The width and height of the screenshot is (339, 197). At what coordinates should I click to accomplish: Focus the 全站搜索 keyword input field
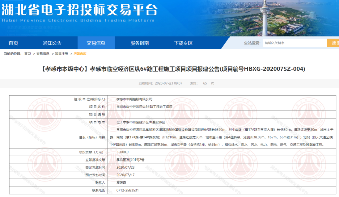[295, 43]
